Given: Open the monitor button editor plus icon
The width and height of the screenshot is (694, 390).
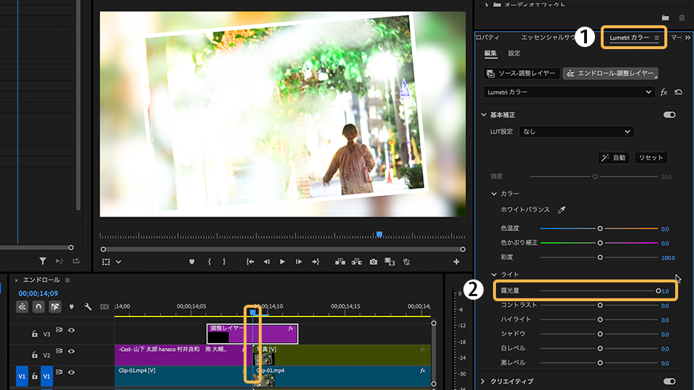Looking at the screenshot, I should click(456, 261).
